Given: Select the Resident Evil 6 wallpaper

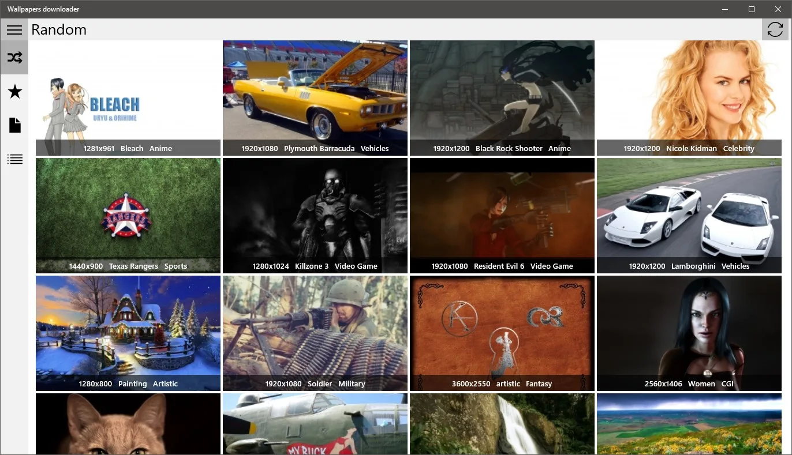Looking at the screenshot, I should pos(502,216).
